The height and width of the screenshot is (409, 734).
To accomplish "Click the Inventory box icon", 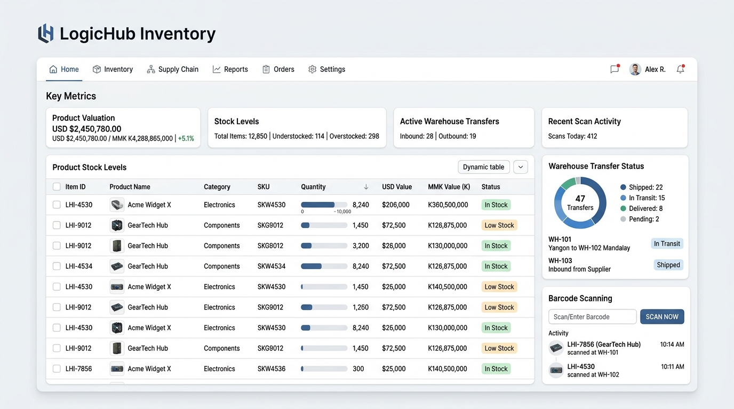I will tap(97, 69).
